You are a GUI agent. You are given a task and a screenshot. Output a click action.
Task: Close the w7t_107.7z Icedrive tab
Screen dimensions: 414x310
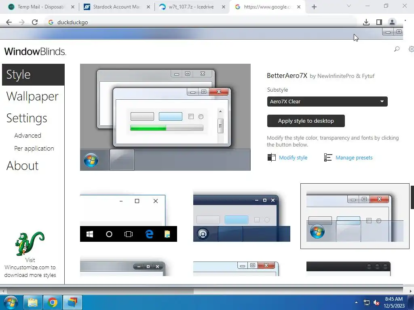[x=223, y=7]
